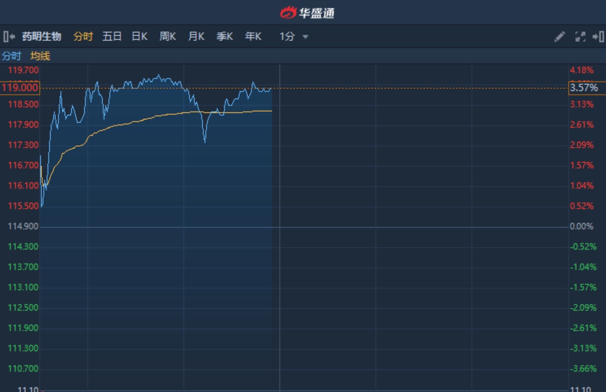This screenshot has height=392, width=606.
Task: Click the fullscreen expand icon
Action: [x=580, y=37]
